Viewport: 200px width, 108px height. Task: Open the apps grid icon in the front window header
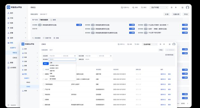coord(170,44)
